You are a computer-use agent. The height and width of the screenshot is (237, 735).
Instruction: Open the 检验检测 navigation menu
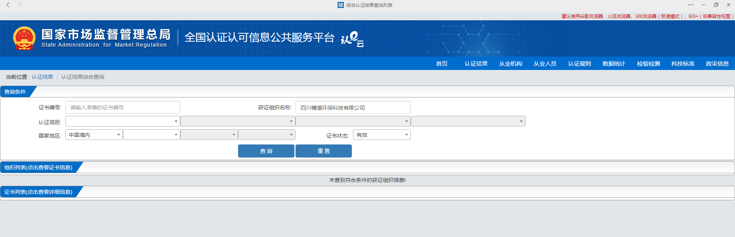648,63
